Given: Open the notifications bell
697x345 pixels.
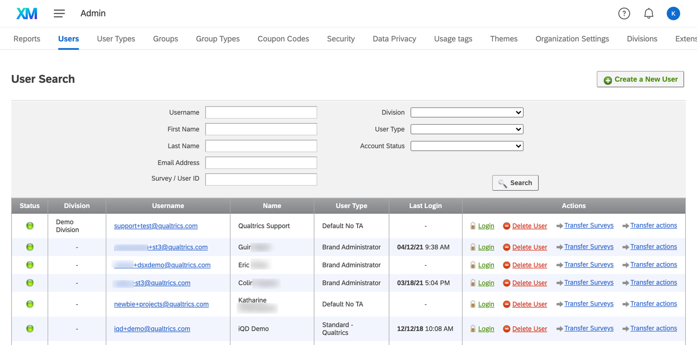Looking at the screenshot, I should (x=648, y=14).
